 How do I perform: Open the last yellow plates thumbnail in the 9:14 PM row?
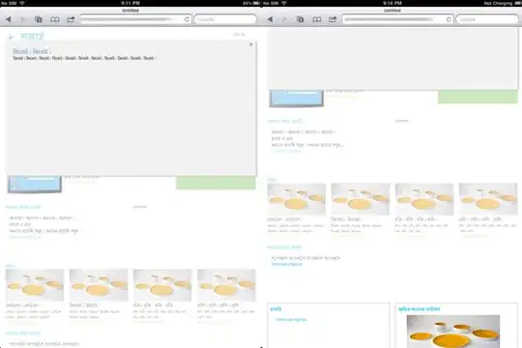(x=488, y=199)
